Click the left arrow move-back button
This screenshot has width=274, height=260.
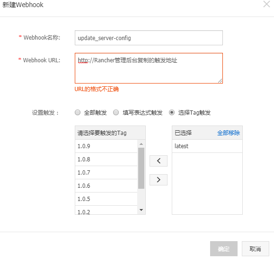pyautogui.click(x=159, y=161)
